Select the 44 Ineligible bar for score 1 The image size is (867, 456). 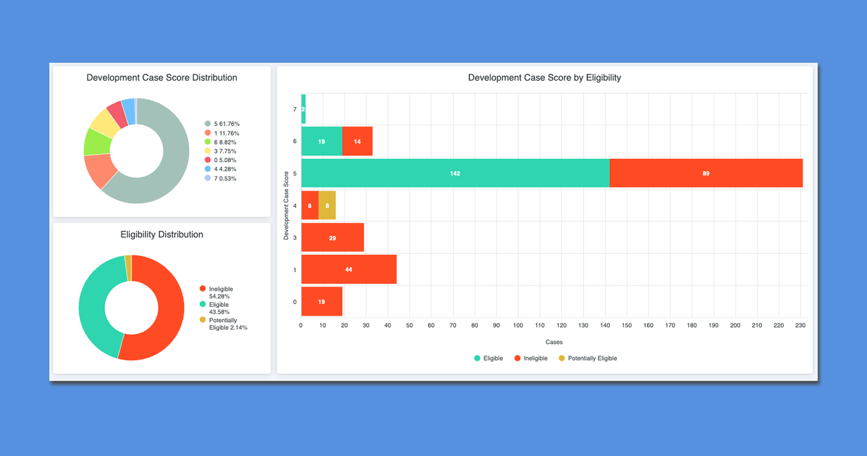point(349,269)
